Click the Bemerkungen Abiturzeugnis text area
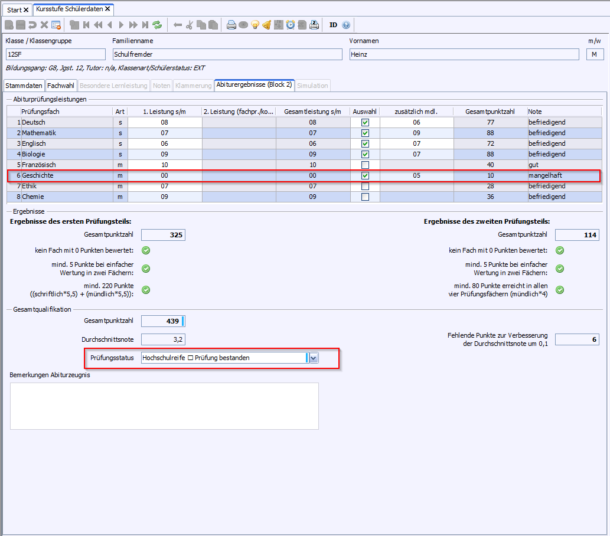 click(x=164, y=406)
